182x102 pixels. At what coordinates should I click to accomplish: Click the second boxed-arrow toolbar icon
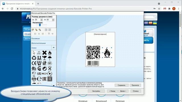tap(49, 30)
